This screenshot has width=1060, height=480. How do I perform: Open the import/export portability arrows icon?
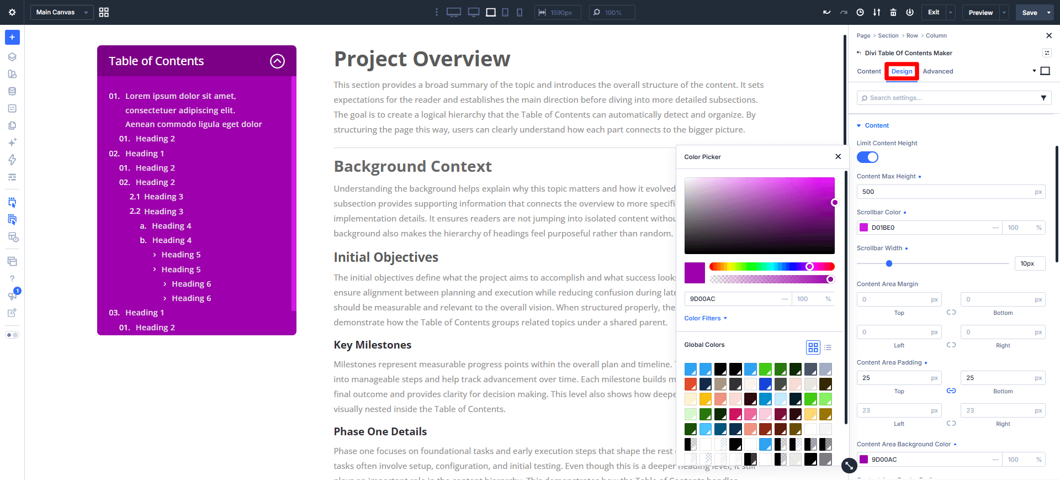point(877,12)
